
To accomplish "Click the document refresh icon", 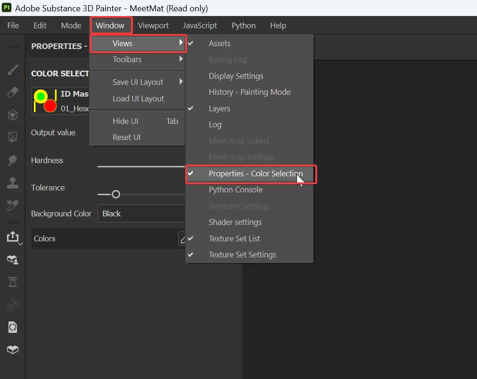I will click(x=12, y=327).
